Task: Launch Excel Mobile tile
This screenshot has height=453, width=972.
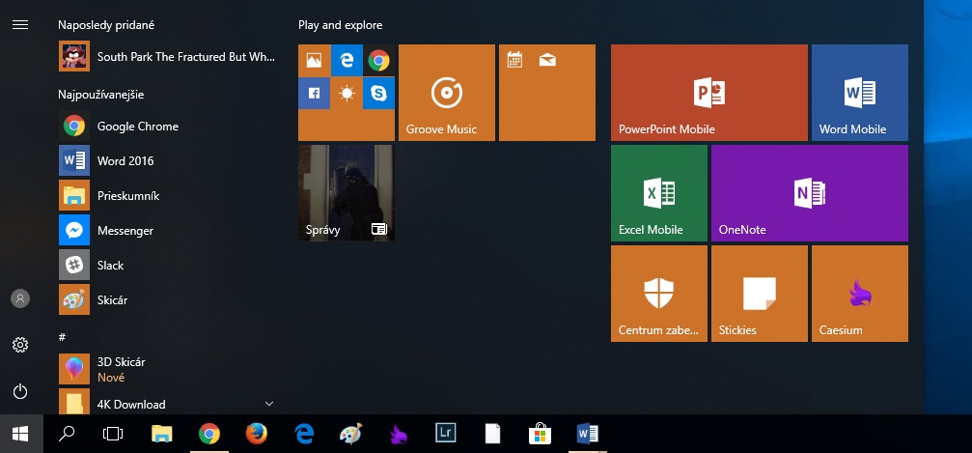Action: click(659, 193)
